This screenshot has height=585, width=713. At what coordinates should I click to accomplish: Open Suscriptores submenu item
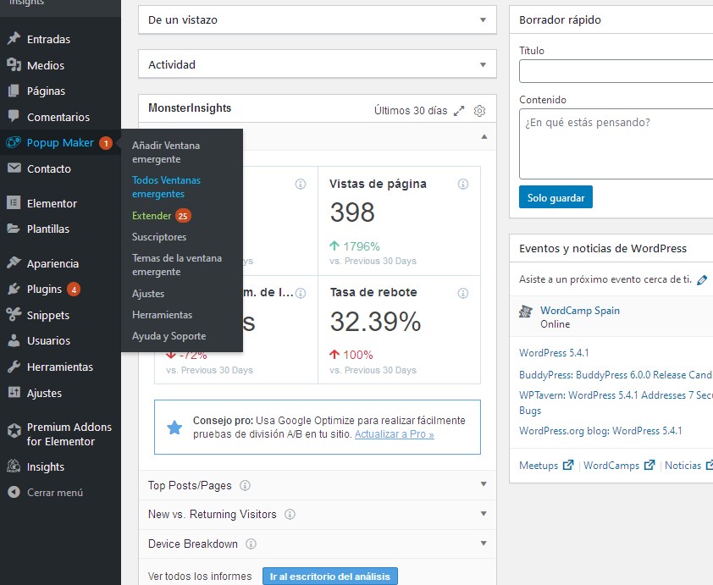[x=159, y=237]
